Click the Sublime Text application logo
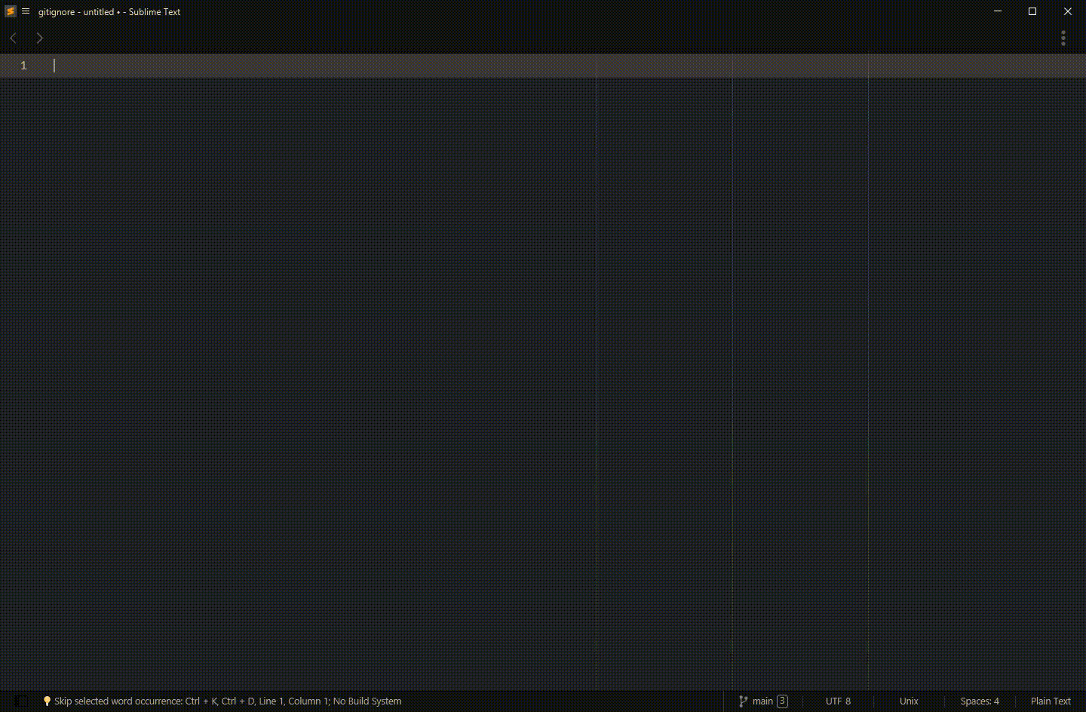 pos(11,11)
